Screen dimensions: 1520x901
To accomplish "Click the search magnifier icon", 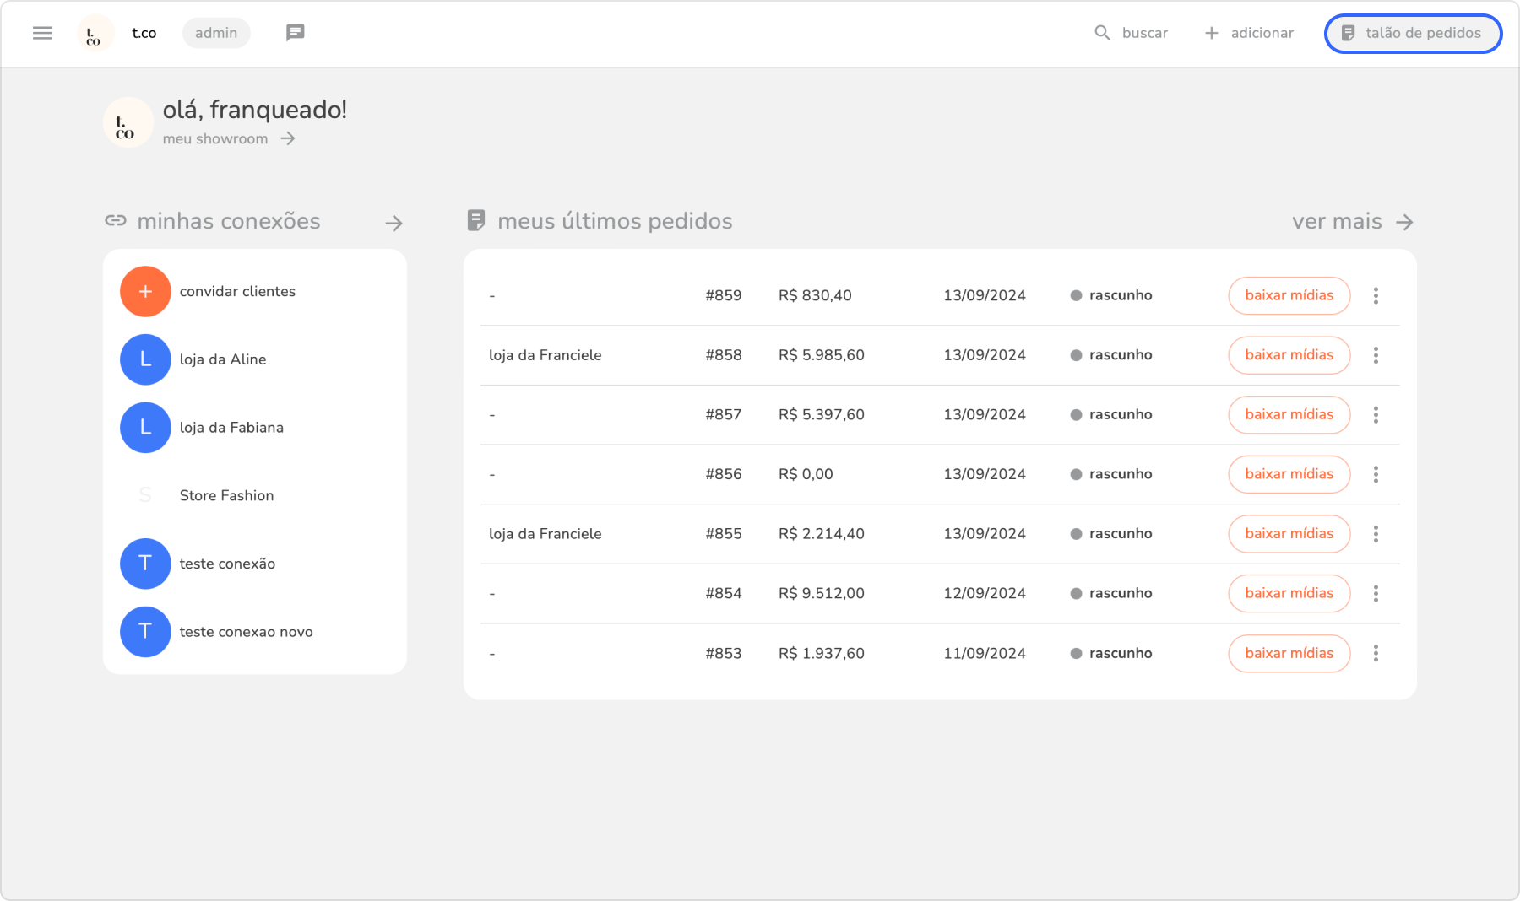I will pyautogui.click(x=1102, y=33).
